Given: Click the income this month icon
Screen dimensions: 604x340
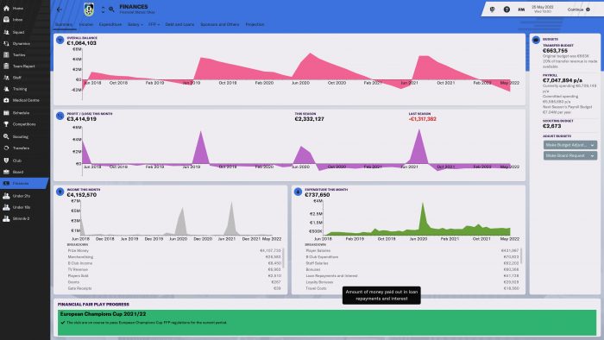Looking at the screenshot, I should click(x=60, y=192).
